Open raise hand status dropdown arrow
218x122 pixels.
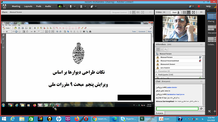(96, 6)
